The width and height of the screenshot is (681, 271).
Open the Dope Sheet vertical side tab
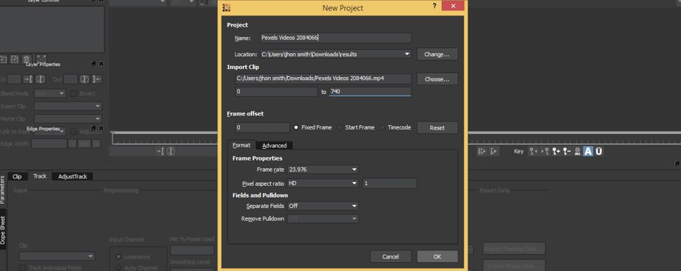3,230
